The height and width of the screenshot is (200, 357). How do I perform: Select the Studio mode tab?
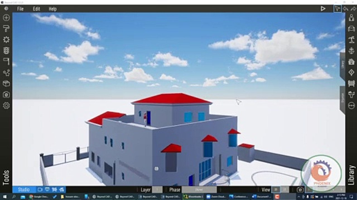(24, 190)
